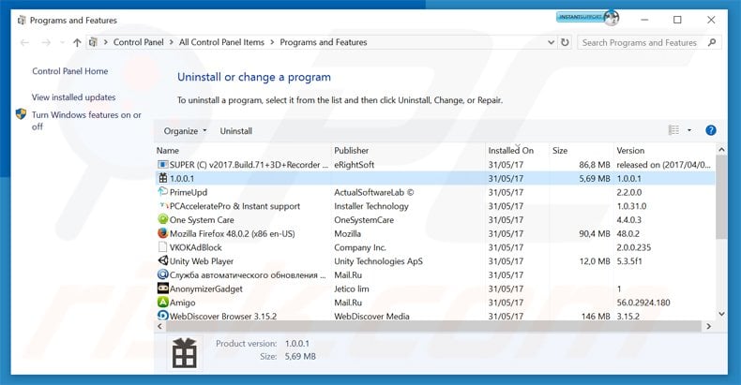
Task: Select the PCAcceleratePro & Instant support name
Action: [x=234, y=206]
